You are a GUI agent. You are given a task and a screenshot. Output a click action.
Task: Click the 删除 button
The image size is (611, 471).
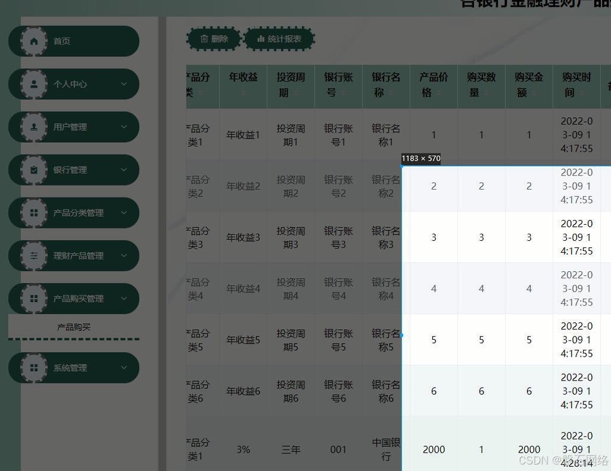click(214, 39)
